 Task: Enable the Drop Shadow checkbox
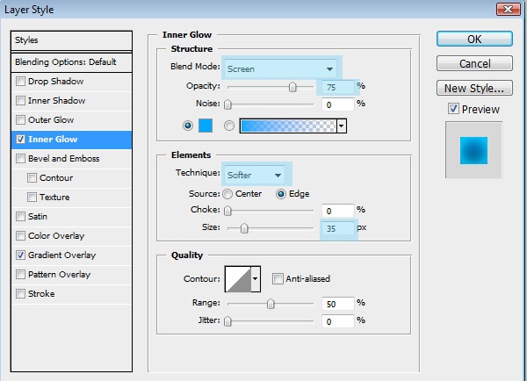pyautogui.click(x=20, y=82)
